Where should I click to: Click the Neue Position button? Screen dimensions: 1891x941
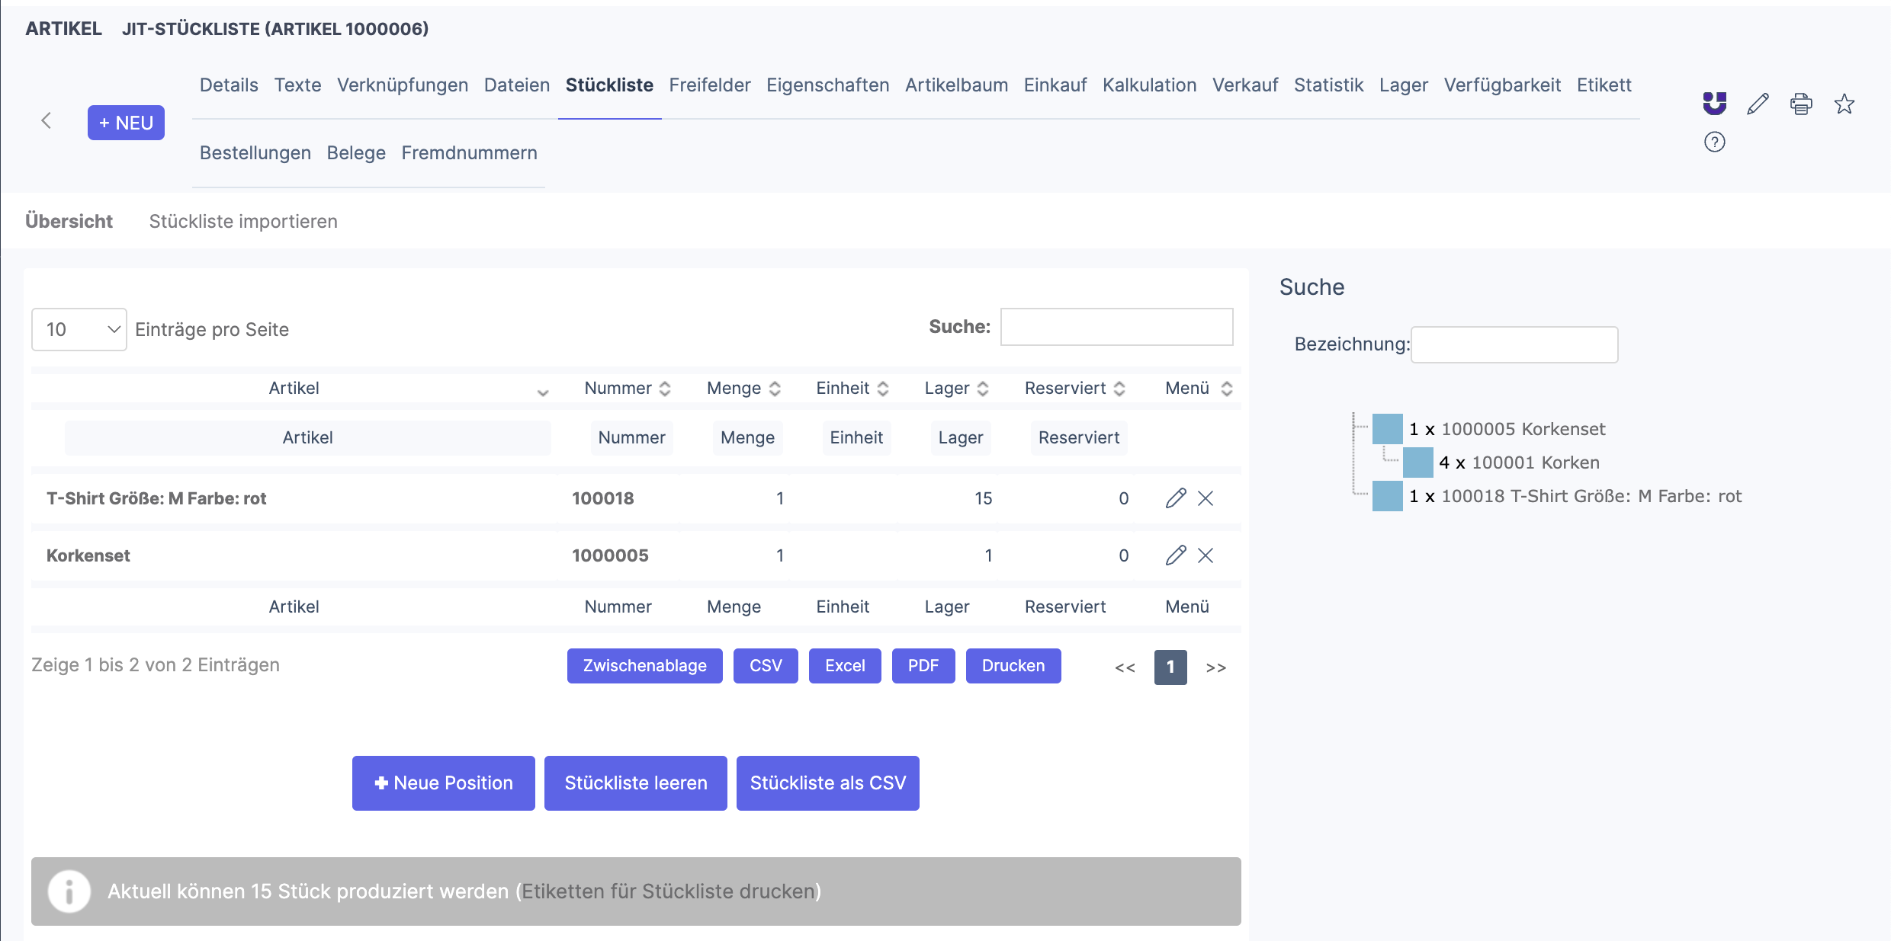443,783
